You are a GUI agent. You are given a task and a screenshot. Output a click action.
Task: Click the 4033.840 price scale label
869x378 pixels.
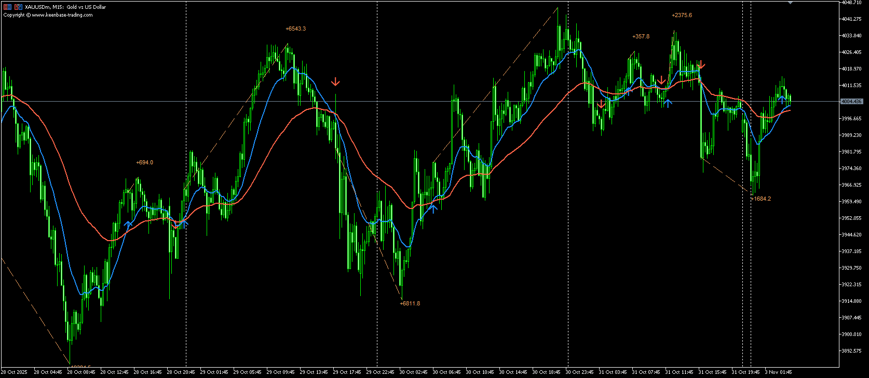click(851, 36)
